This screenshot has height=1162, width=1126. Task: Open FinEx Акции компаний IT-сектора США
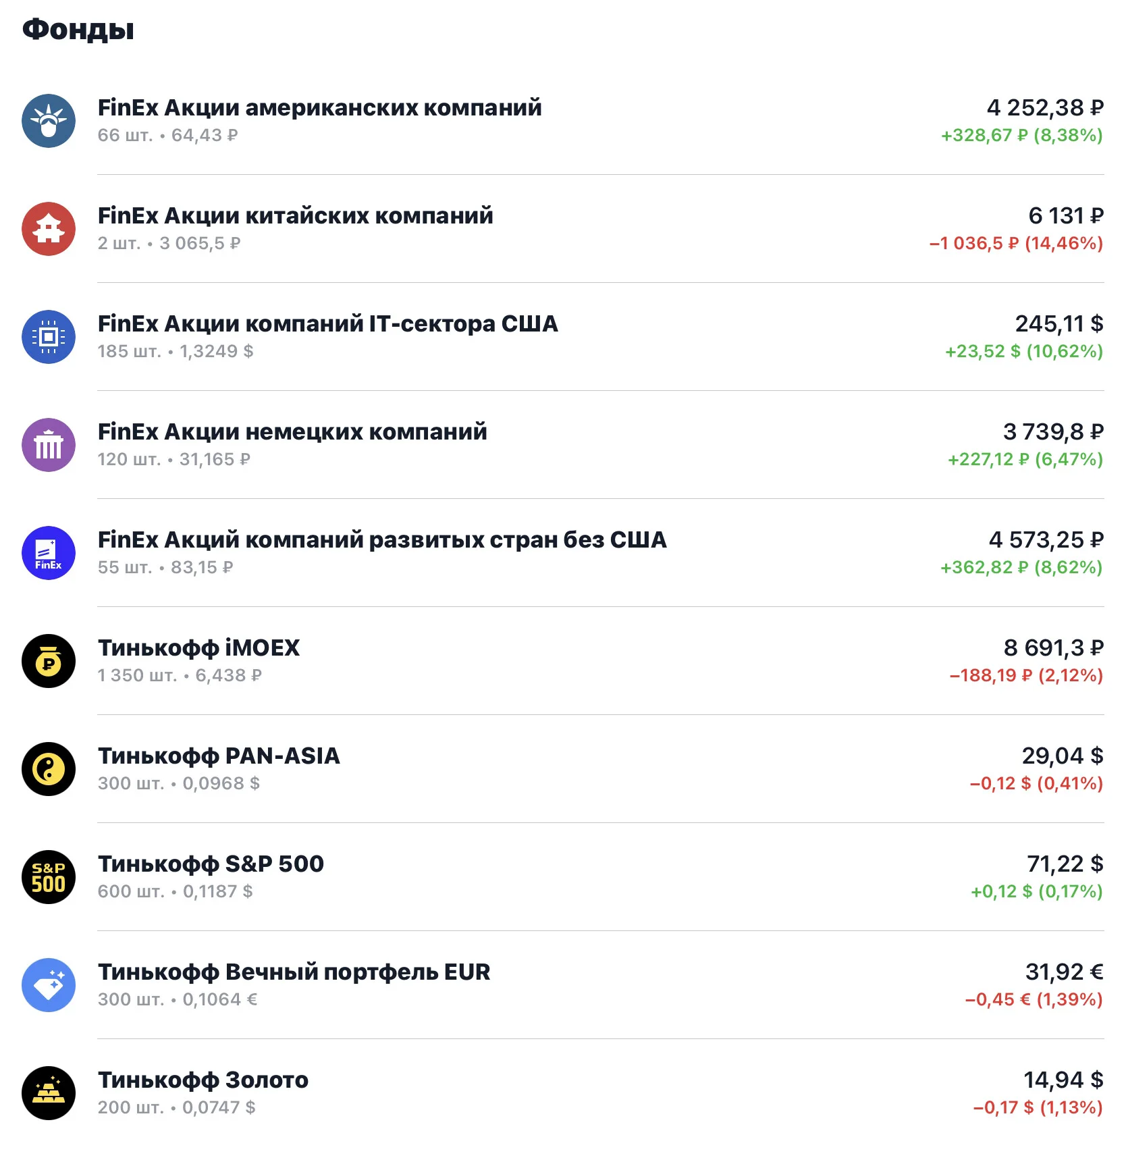(563, 337)
